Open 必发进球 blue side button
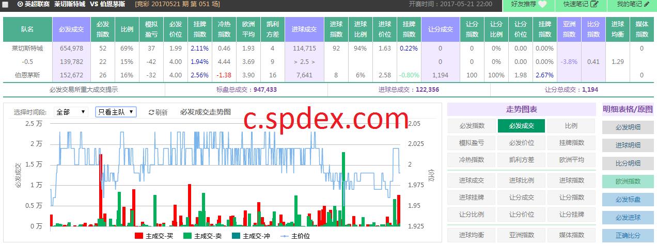The image size is (657, 246). (628, 217)
